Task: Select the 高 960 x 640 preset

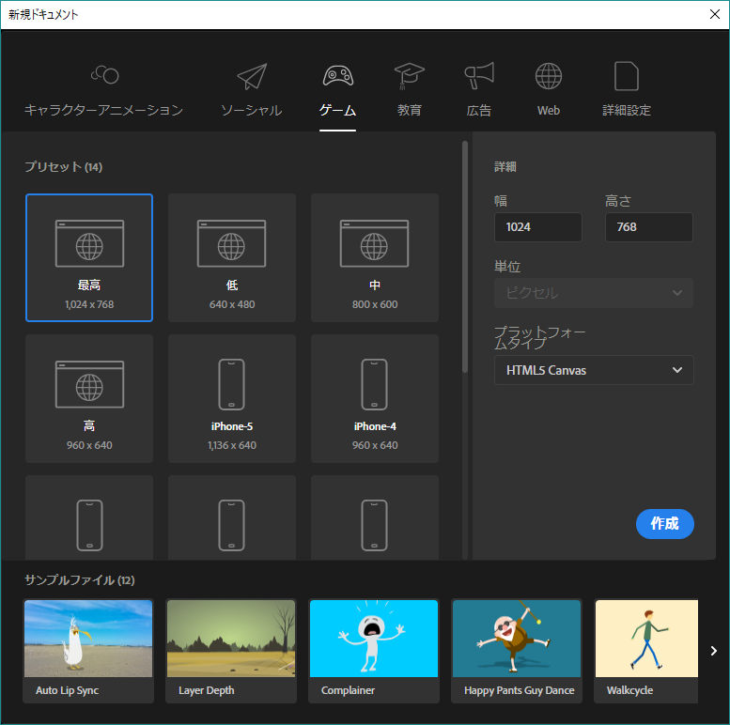Action: click(89, 399)
